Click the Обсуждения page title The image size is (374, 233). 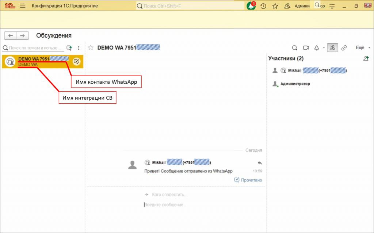[54, 35]
